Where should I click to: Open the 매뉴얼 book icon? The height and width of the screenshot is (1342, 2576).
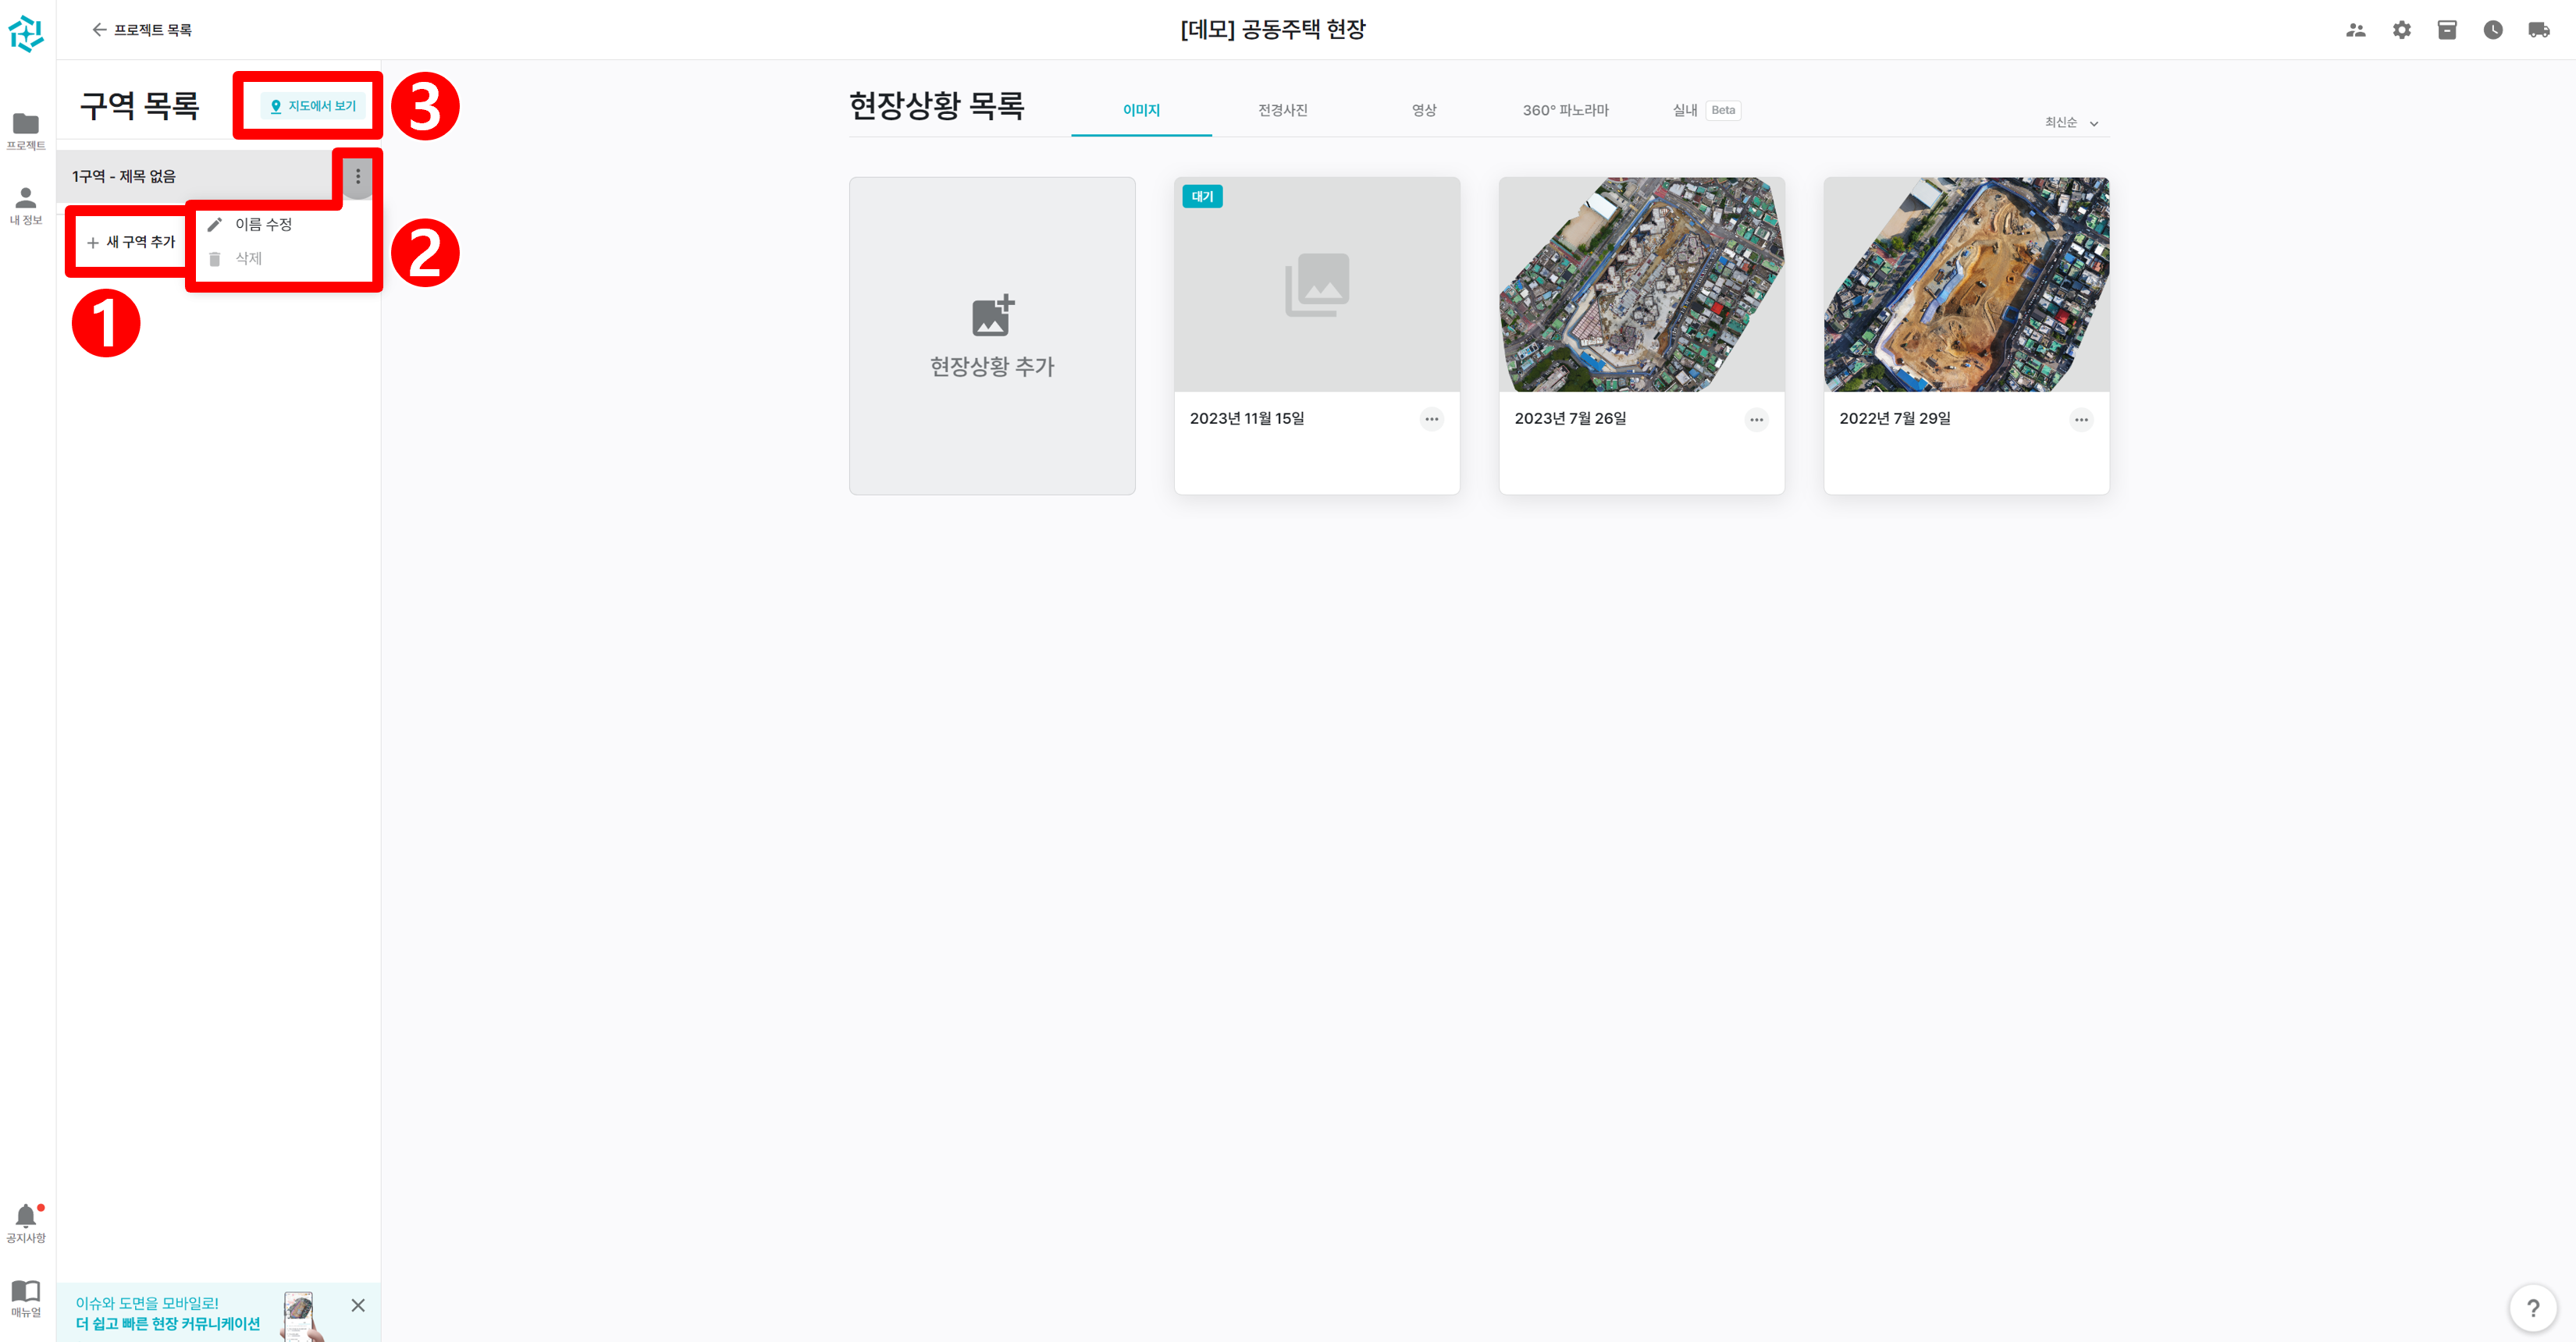pyautogui.click(x=26, y=1290)
